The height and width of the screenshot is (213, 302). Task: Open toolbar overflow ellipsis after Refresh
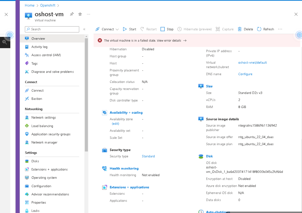click(280, 29)
